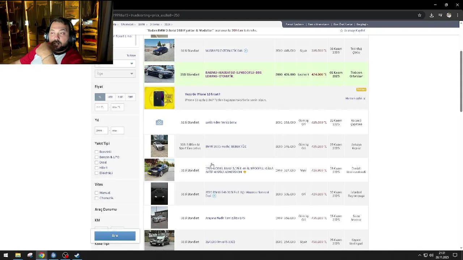This screenshot has height=260, width=463.
Task: Tick the Otomatik transmission checkbox
Action: pos(97,198)
